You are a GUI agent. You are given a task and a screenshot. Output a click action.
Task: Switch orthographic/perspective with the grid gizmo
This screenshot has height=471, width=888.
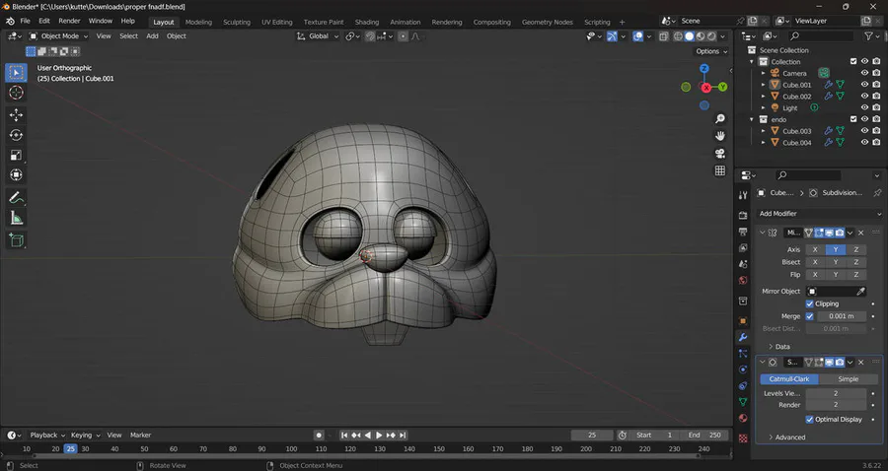pos(720,170)
